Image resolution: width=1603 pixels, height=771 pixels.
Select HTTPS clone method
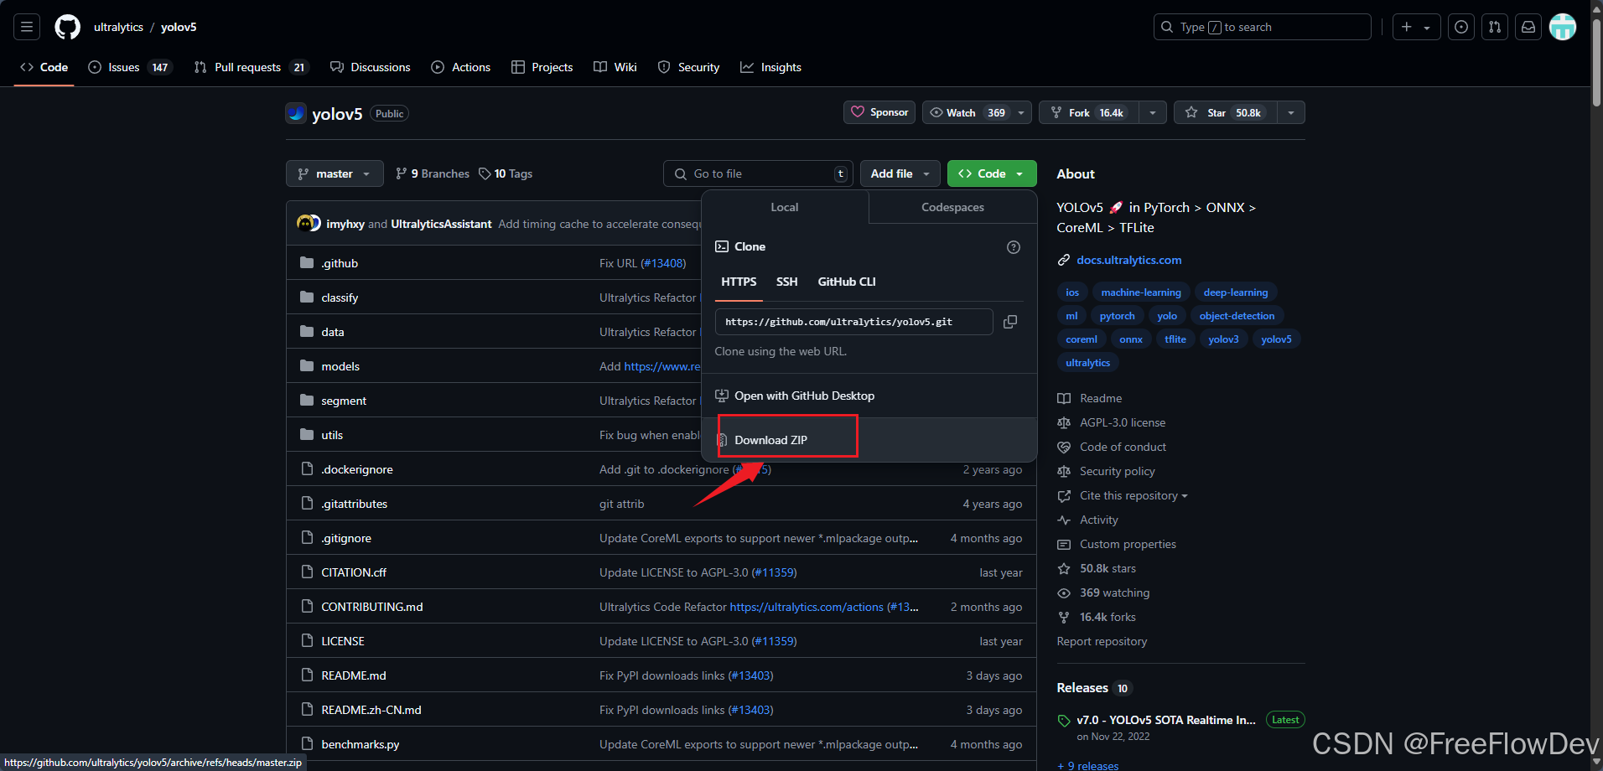coord(739,282)
